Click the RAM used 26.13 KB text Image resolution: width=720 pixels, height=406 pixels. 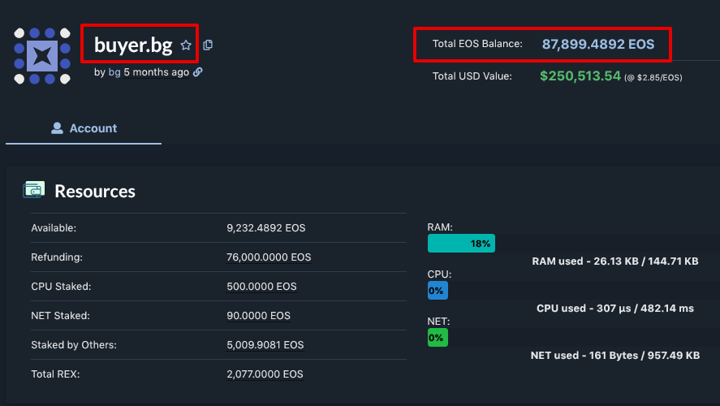point(614,261)
